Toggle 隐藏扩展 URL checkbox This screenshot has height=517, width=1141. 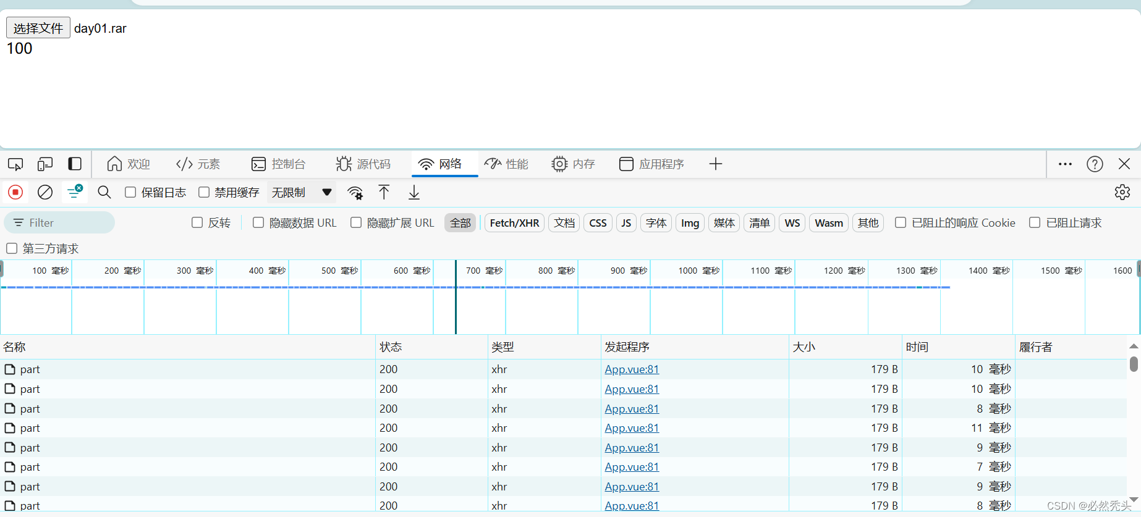(356, 222)
